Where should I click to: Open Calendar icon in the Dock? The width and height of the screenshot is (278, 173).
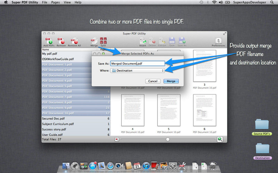coord(137,166)
